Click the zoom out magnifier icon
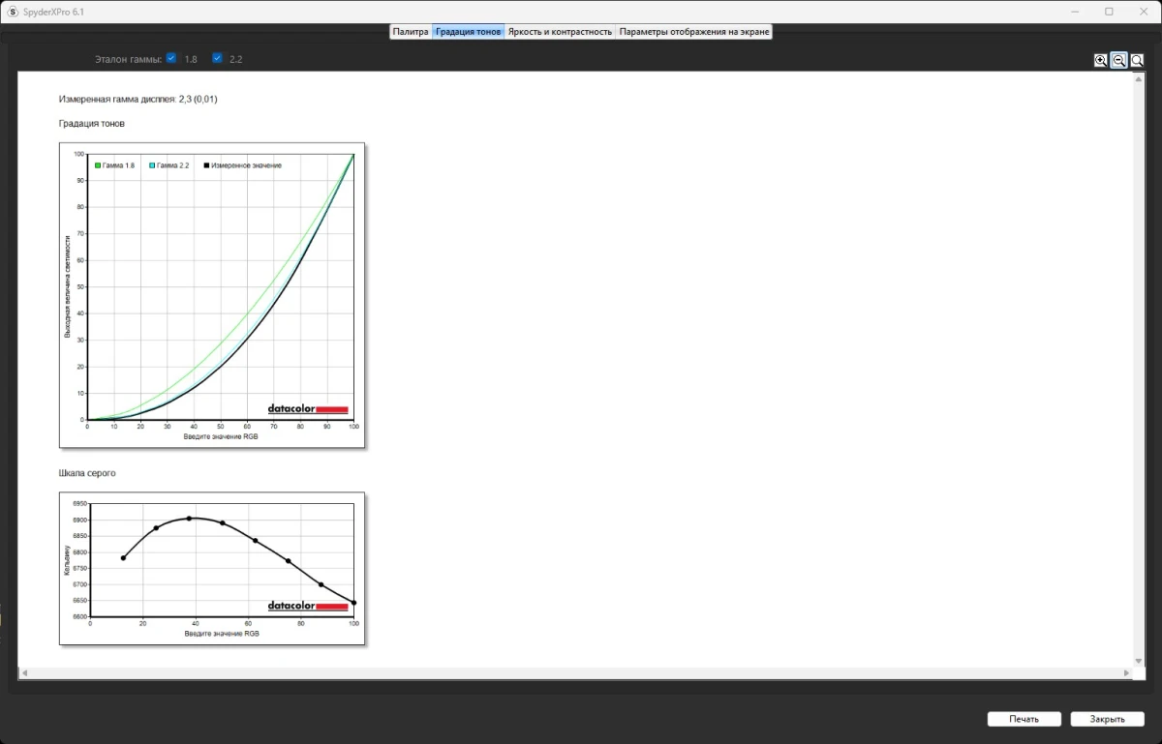The image size is (1162, 744). pos(1118,60)
